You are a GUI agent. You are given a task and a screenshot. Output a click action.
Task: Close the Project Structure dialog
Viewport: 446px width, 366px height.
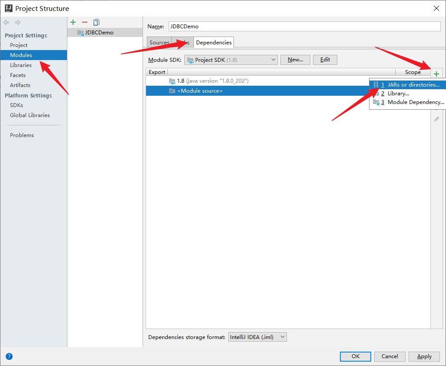[x=436, y=8]
